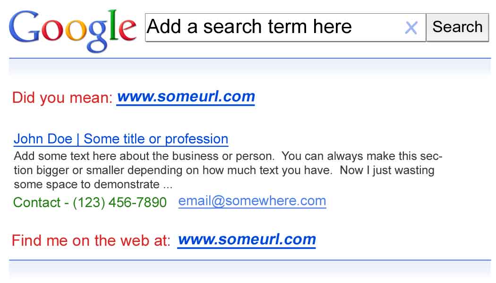496x283 pixels.
Task: Click the snippet line 'some space to demonstrate ...'
Action: [93, 184]
